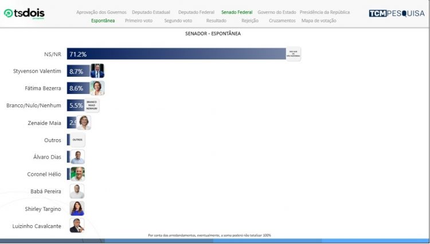
Task: Click the TCM Pesquisa logo
Action: [397, 13]
